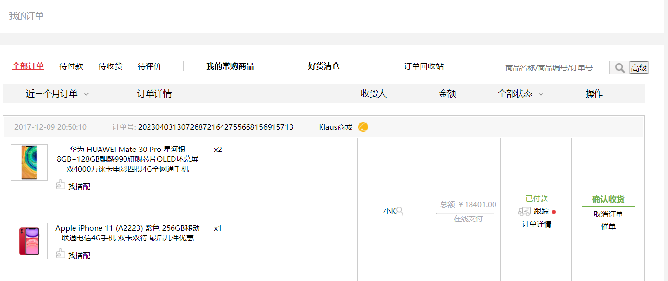Switch to the 待付款 tab
Viewport: 668px width, 281px height.
pos(71,66)
